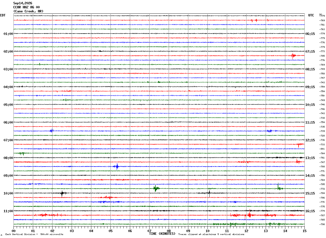Click the CCAR HHZ AG 00 station label
The width and height of the screenshot is (326, 238).
point(26,7)
